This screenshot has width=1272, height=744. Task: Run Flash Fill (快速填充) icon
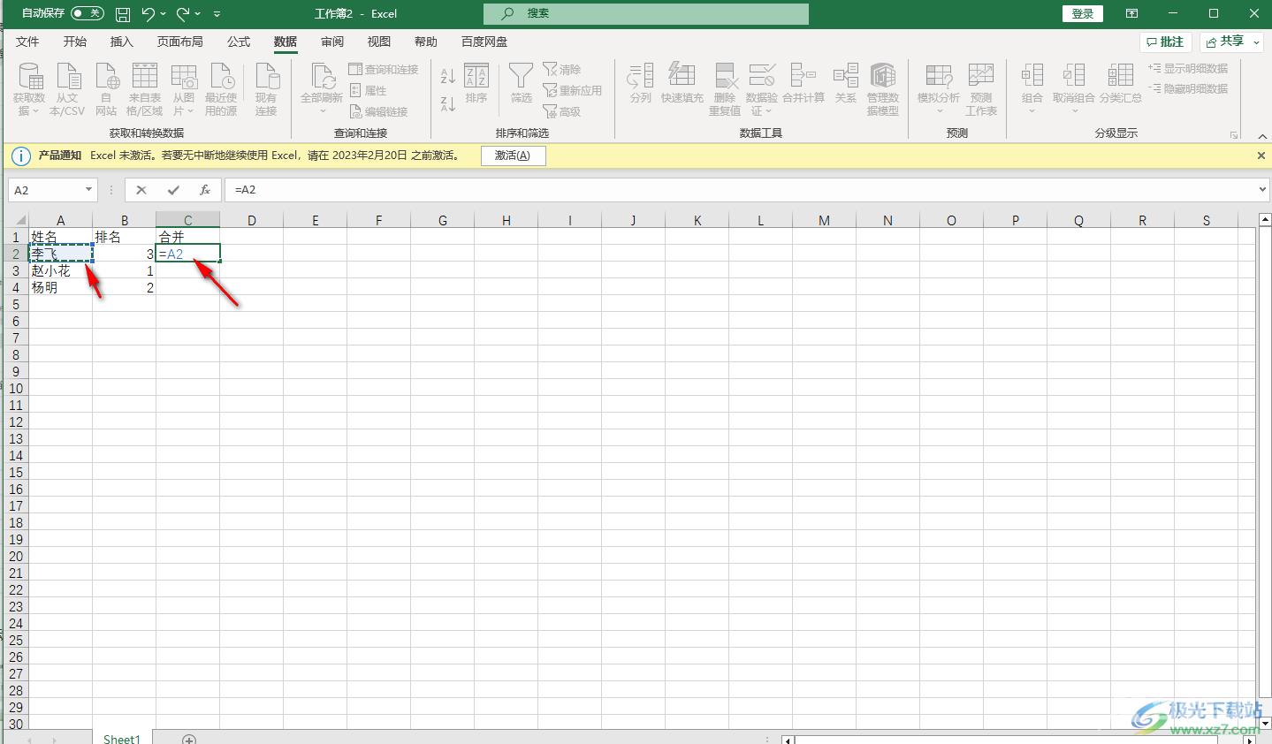coord(682,84)
